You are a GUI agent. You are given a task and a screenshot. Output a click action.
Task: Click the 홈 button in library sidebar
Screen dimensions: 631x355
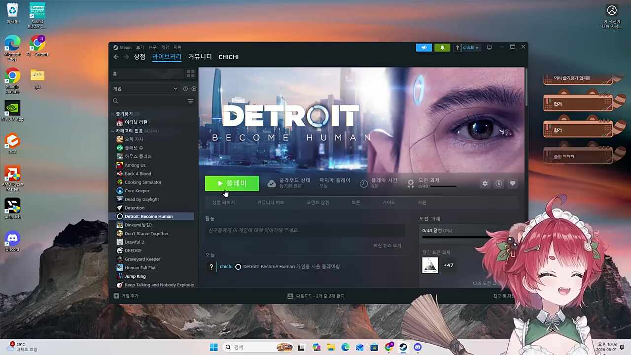click(147, 73)
